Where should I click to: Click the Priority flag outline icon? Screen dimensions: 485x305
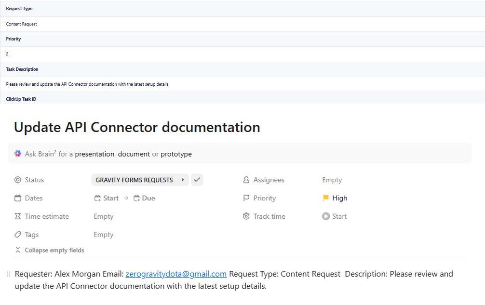coord(246,198)
